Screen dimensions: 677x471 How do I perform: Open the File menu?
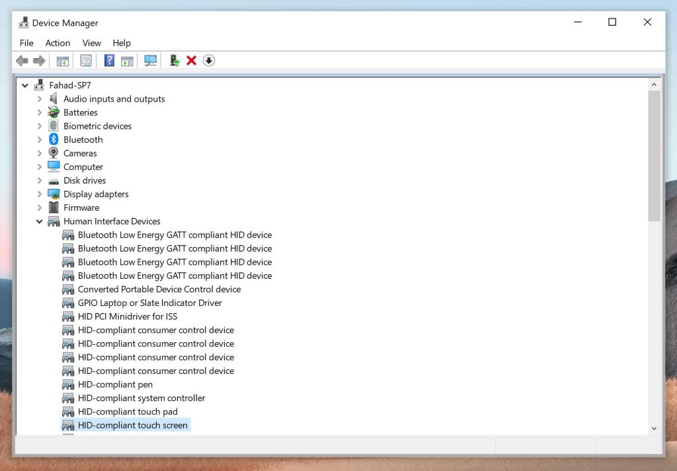(x=26, y=43)
